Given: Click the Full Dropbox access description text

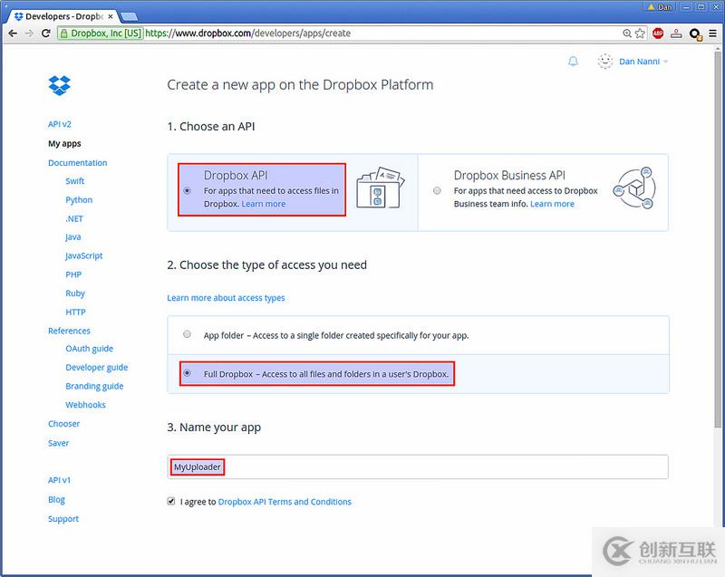Looking at the screenshot, I should 326,374.
